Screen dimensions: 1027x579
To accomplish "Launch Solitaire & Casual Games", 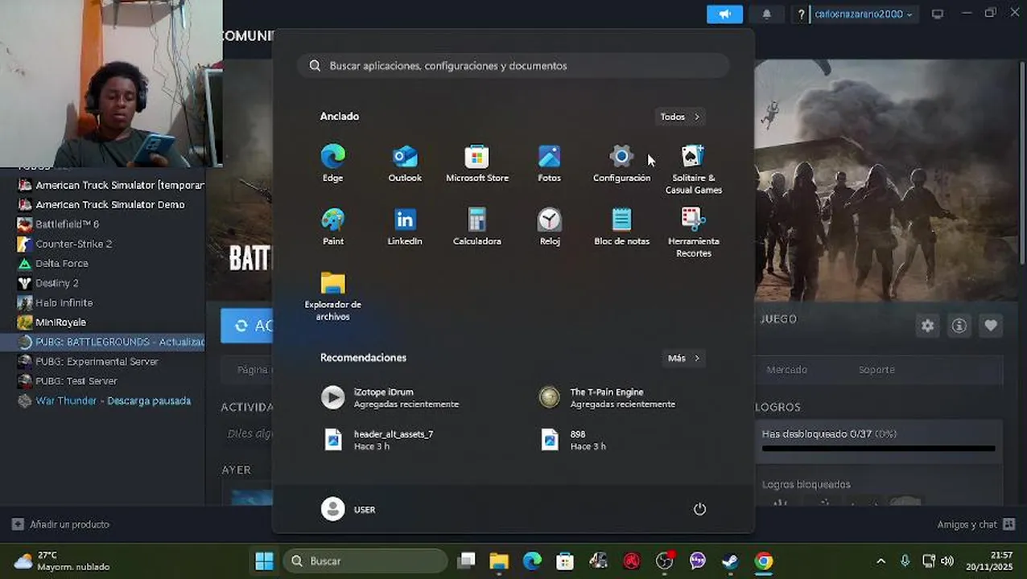I will 694,169.
